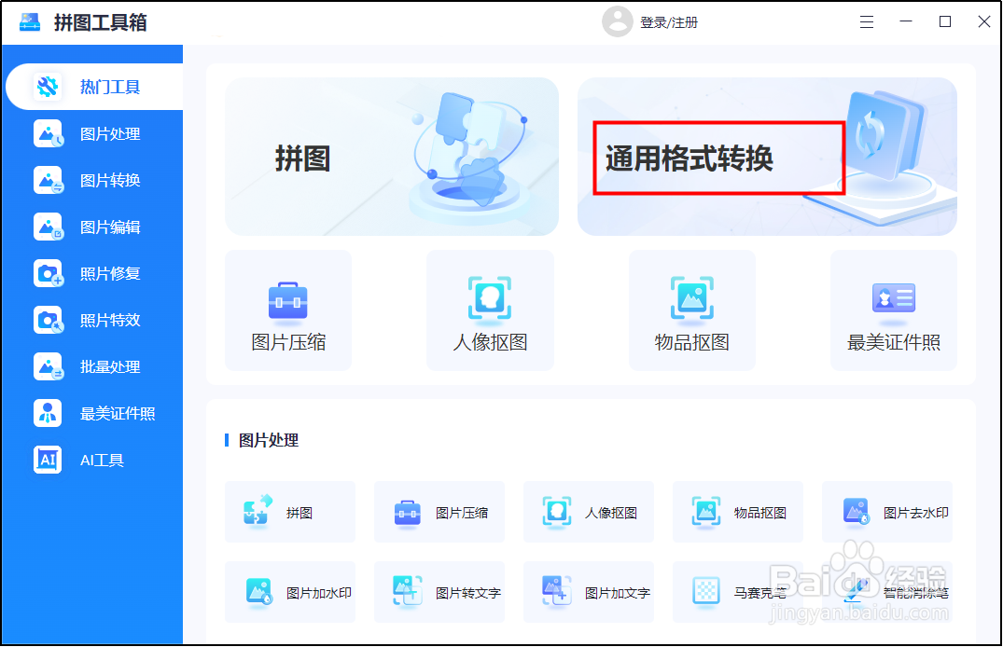
Task: Open the hamburger menu in the title bar
Action: coord(867,22)
